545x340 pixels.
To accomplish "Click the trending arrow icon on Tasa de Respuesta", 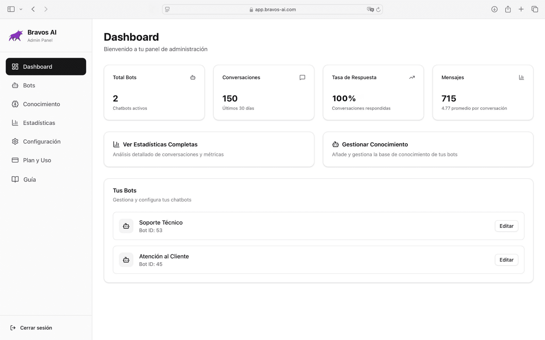I will coord(412,77).
